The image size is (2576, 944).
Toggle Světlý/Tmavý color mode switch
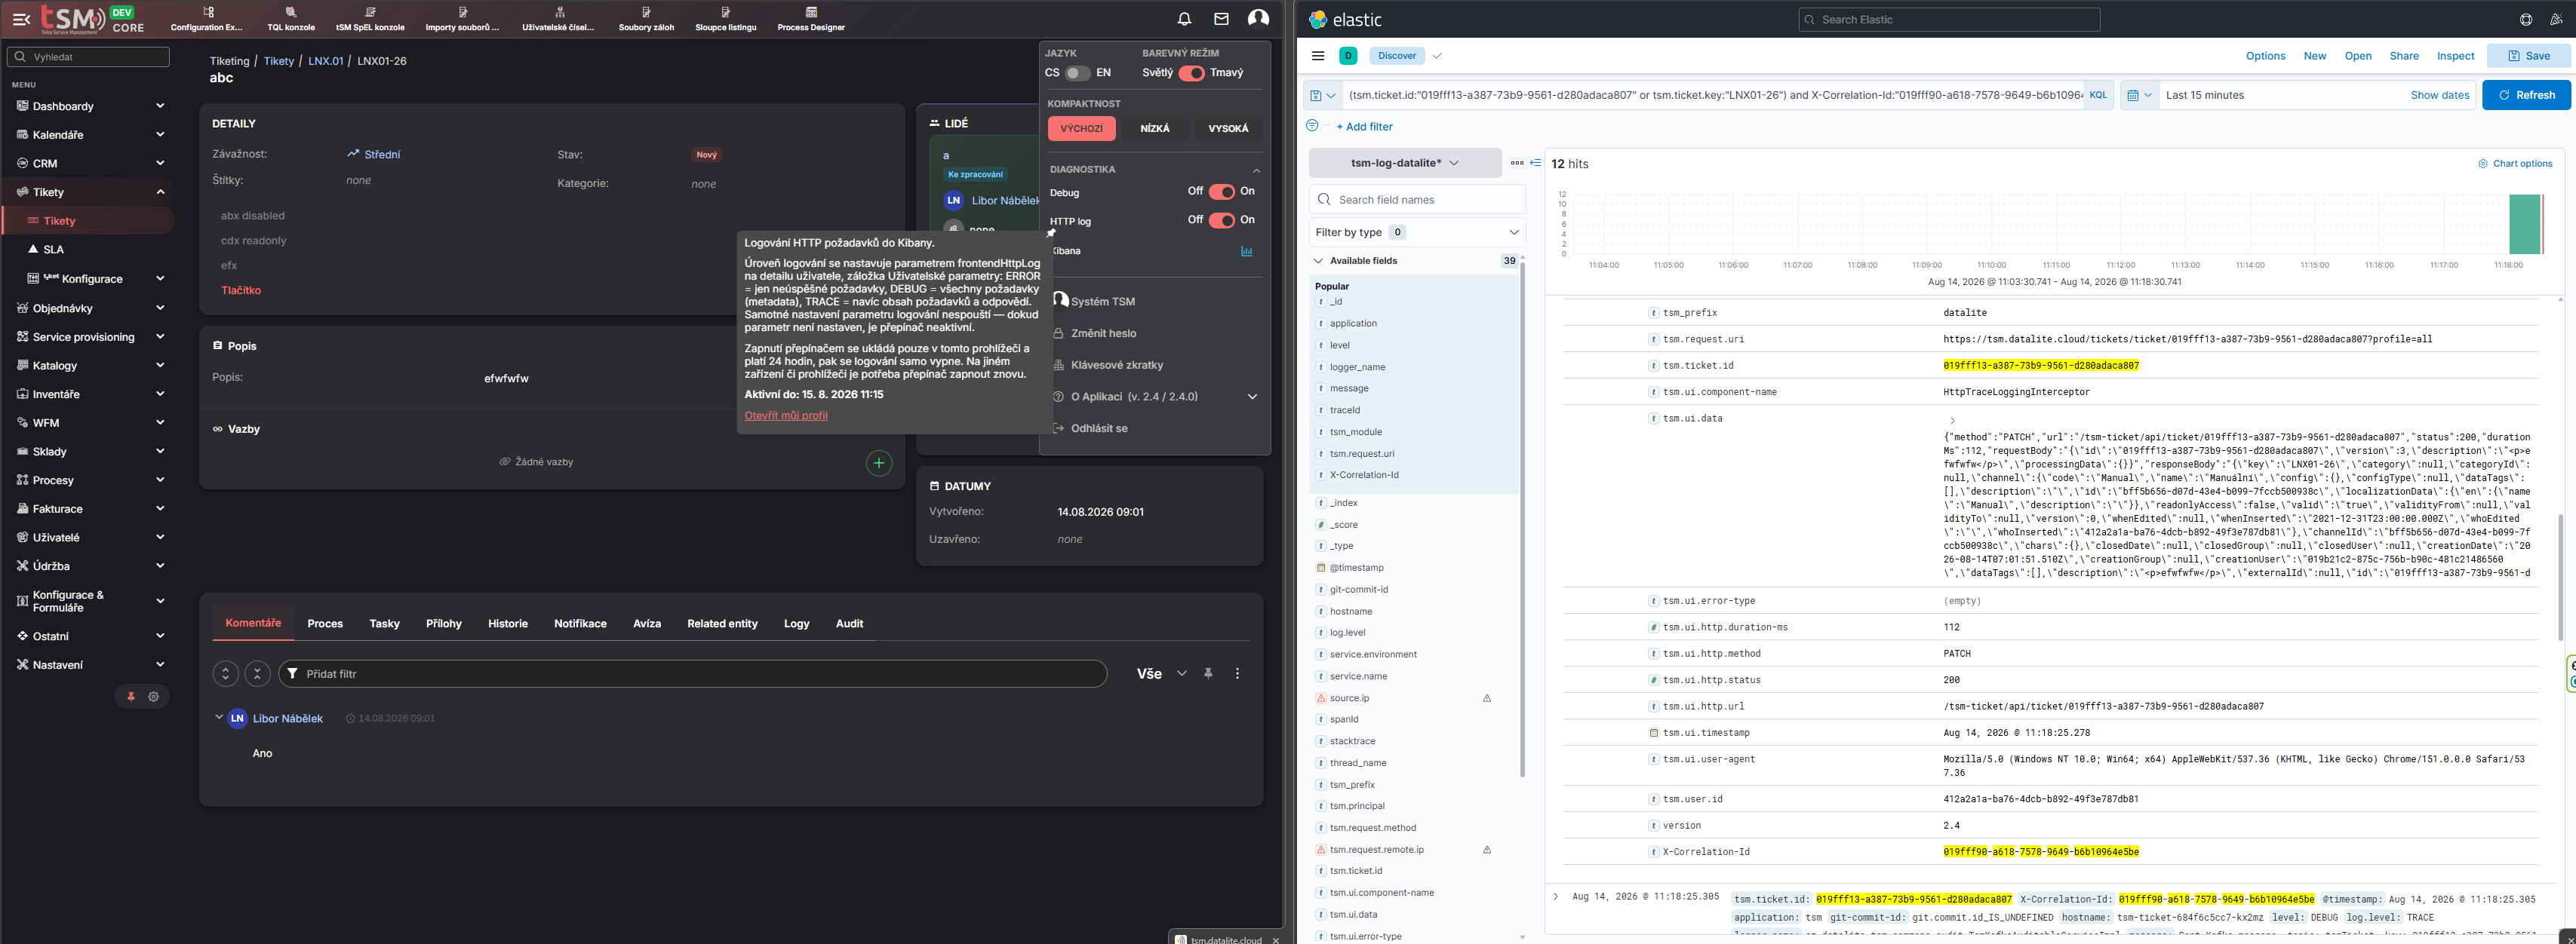pyautogui.click(x=1191, y=73)
